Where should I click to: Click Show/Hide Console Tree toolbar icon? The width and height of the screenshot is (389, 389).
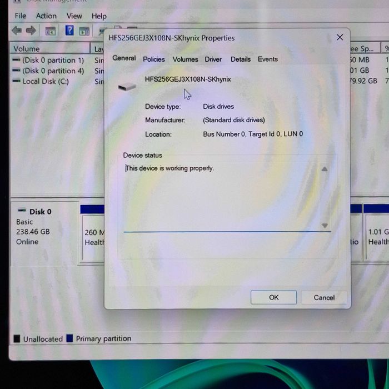tap(51, 31)
